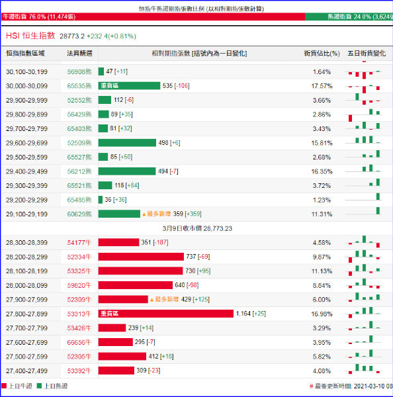The width and height of the screenshot is (393, 397).
Task: Click HSI 恒生指數 heading
Action: click(x=30, y=36)
